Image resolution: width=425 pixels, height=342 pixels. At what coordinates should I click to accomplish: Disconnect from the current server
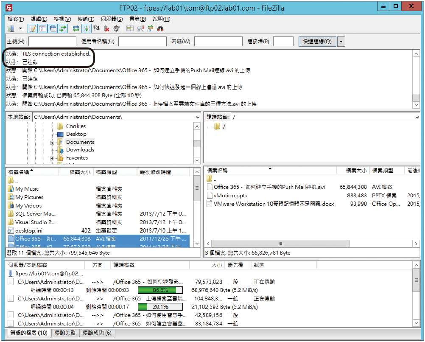point(106,28)
